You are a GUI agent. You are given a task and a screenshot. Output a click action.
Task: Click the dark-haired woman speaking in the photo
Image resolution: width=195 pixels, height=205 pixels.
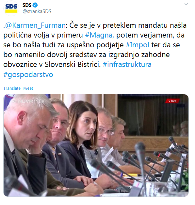click(83, 137)
